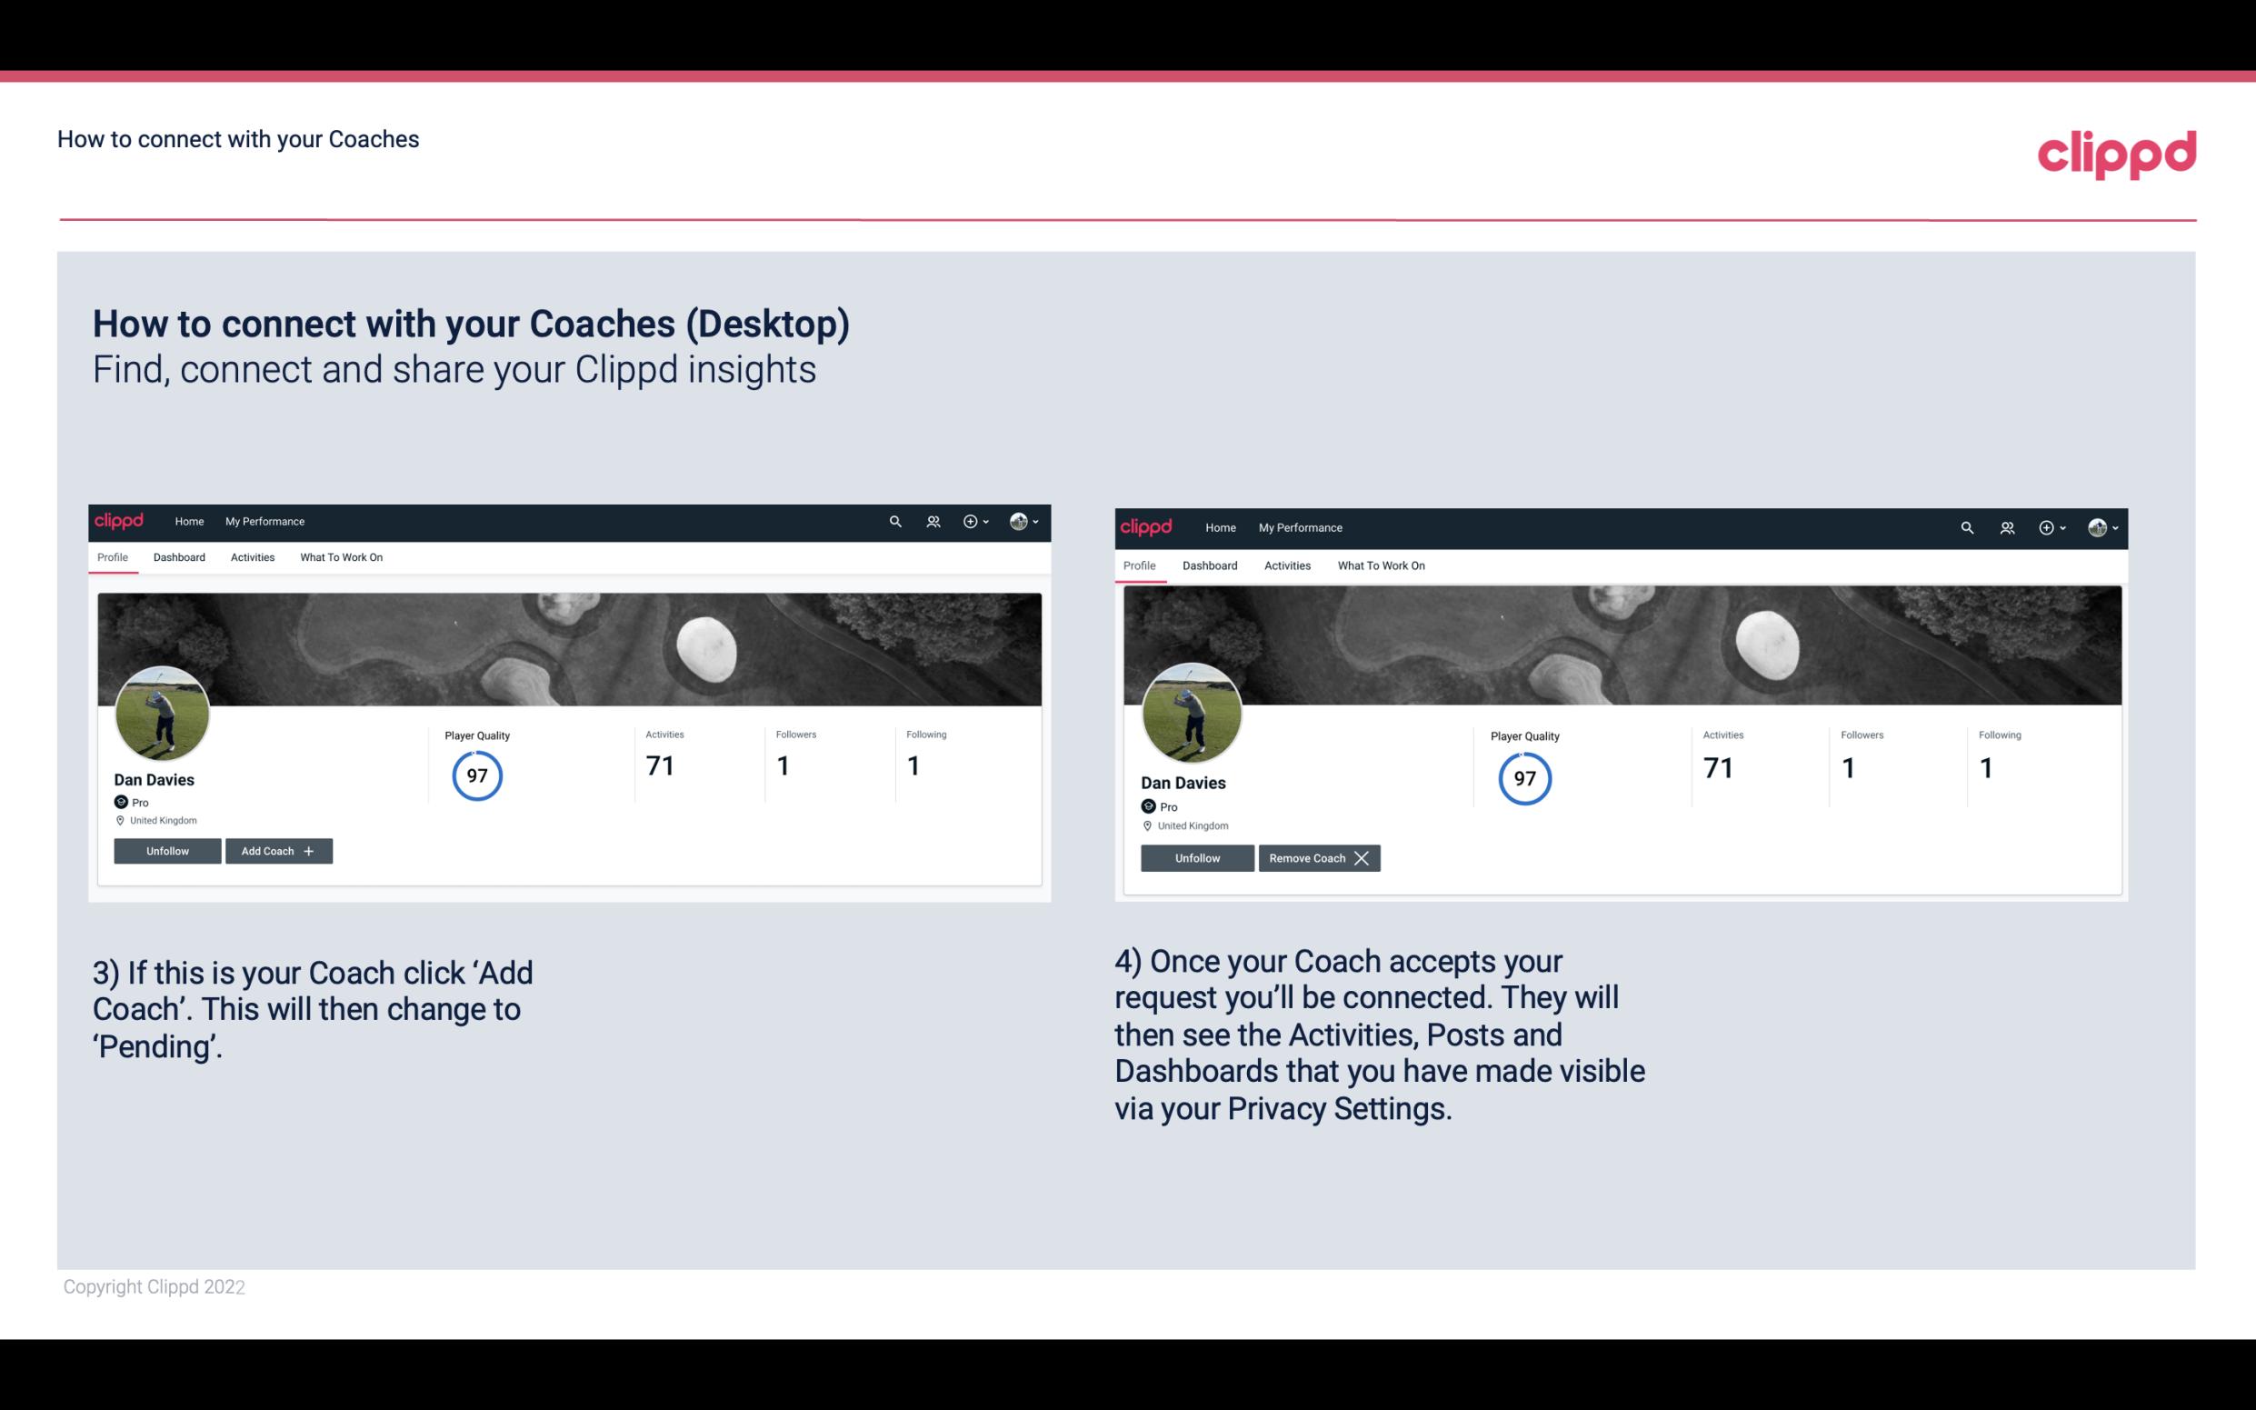This screenshot has width=2256, height=1410.
Task: Click 'Unfollow' button on left profile
Action: [x=167, y=850]
